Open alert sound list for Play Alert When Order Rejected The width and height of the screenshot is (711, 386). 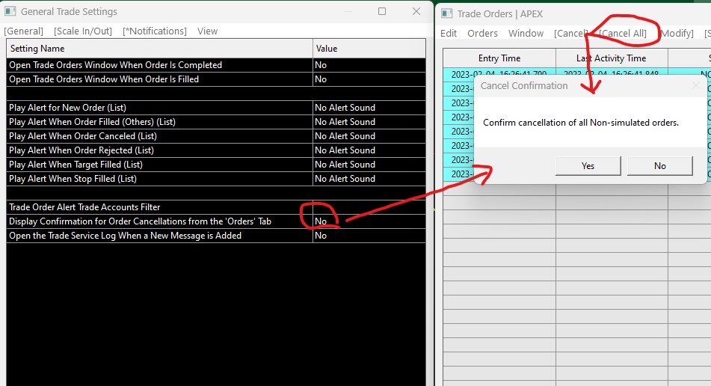[x=369, y=150]
